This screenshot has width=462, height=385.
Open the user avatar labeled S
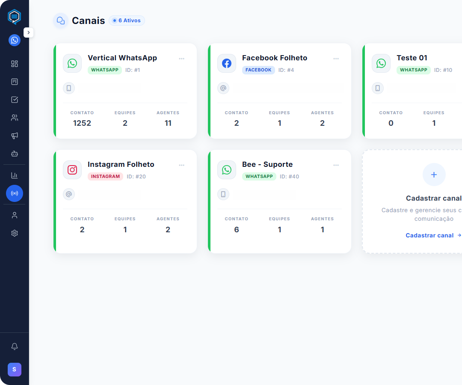(x=15, y=369)
